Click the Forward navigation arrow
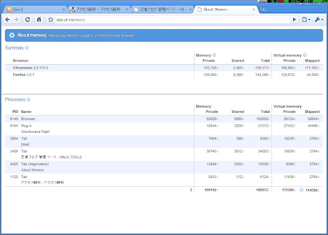 (x=17, y=19)
